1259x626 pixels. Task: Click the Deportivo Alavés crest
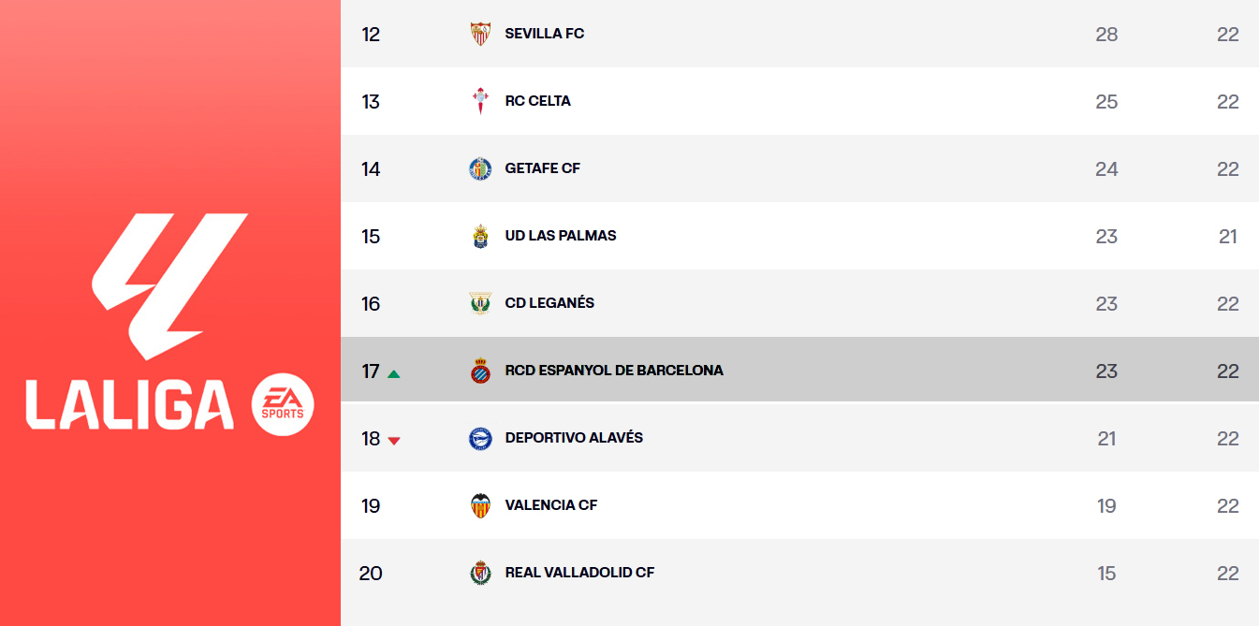[x=480, y=438]
